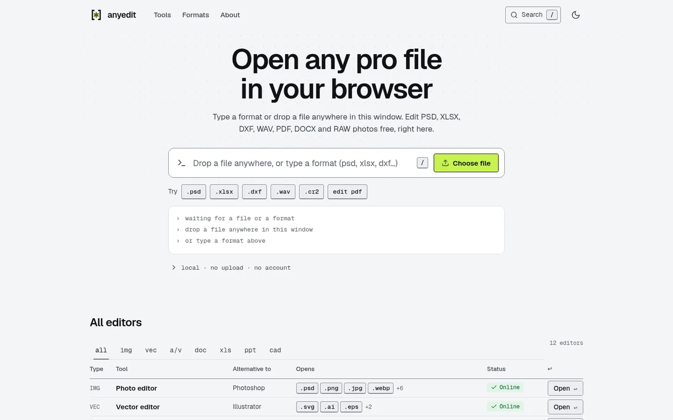This screenshot has height=420, width=673.
Task: Switch to the 'vec' editors tab
Action: [151, 350]
